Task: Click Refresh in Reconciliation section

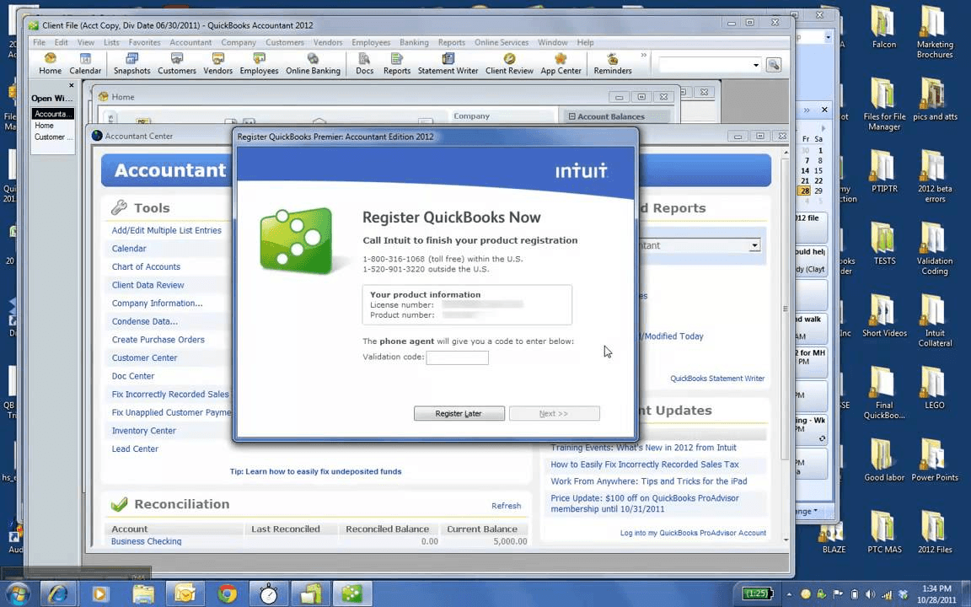Action: (506, 506)
